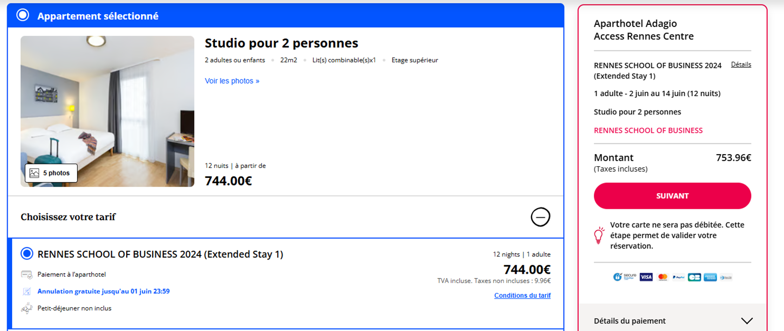Click the SUIVANT button

[673, 196]
